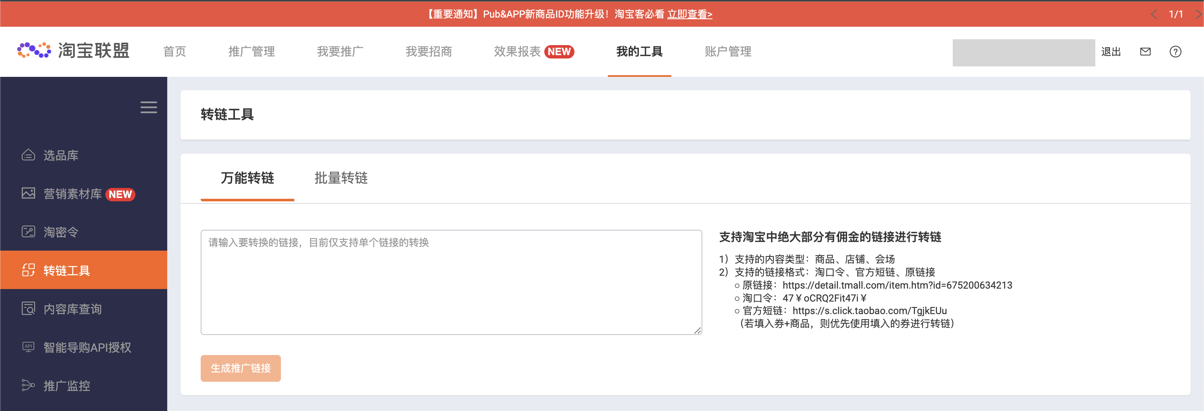This screenshot has width=1204, height=411.
Task: Click the 淘宝联盟 logo
Action: click(74, 51)
